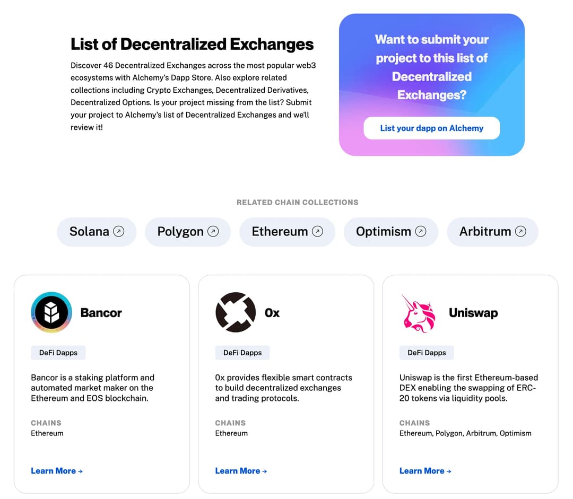Open Learn More for Bancor
This screenshot has width=573, height=499.
pos(57,471)
